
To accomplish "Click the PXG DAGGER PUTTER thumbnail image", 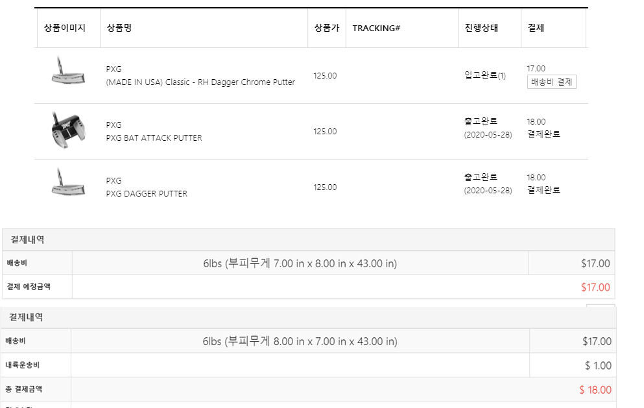I will pyautogui.click(x=67, y=184).
